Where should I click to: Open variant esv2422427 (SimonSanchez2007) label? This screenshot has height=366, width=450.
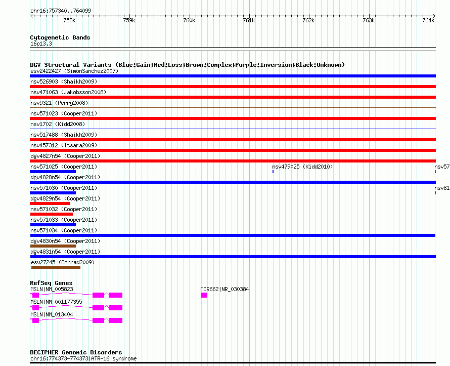(74, 71)
